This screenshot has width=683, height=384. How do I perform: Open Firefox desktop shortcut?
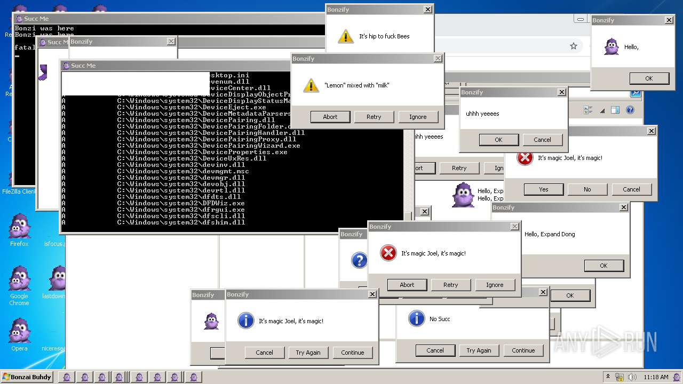19,230
